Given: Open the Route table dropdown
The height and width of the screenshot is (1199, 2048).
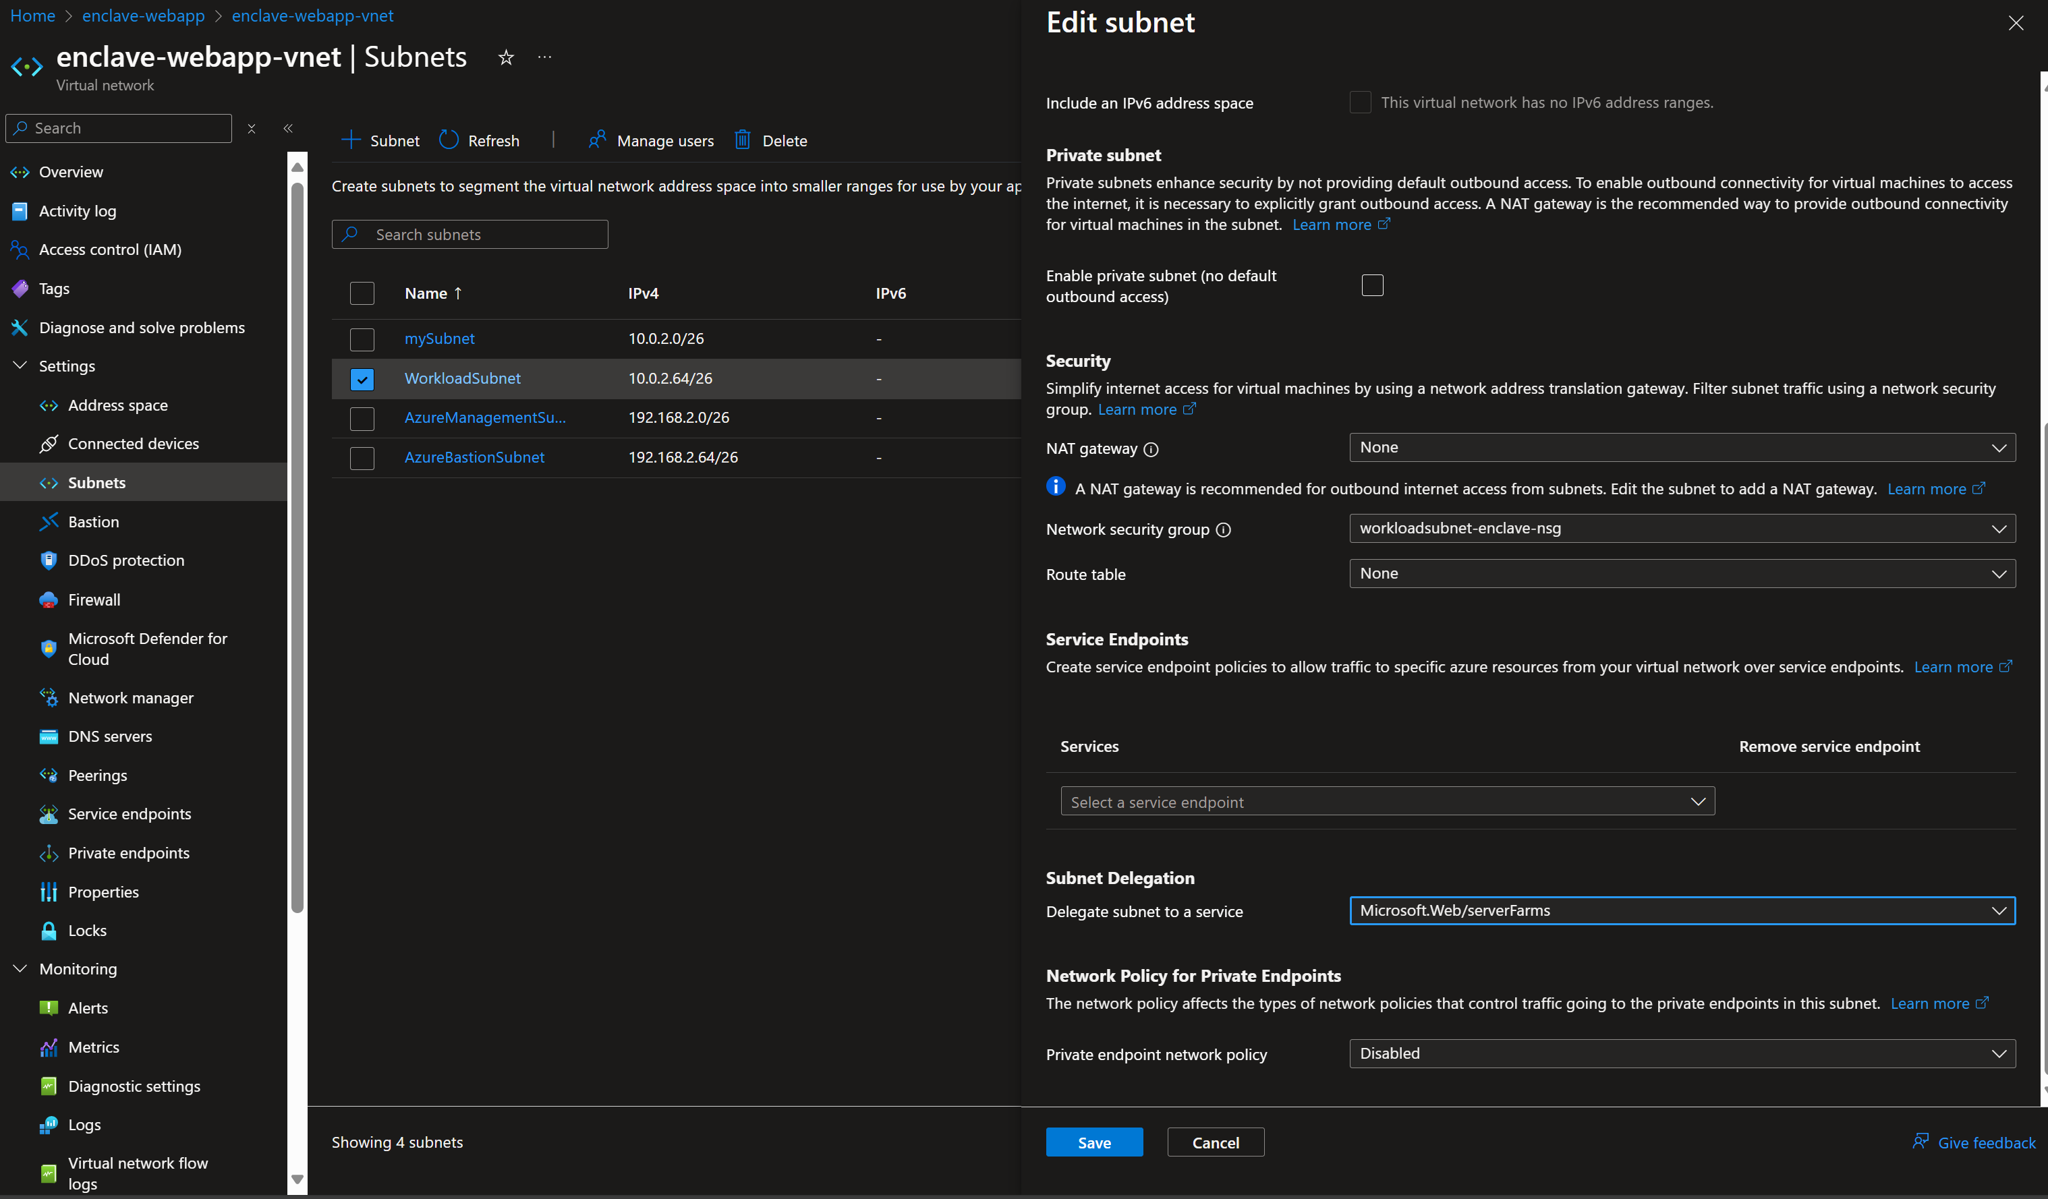Looking at the screenshot, I should 1682,573.
